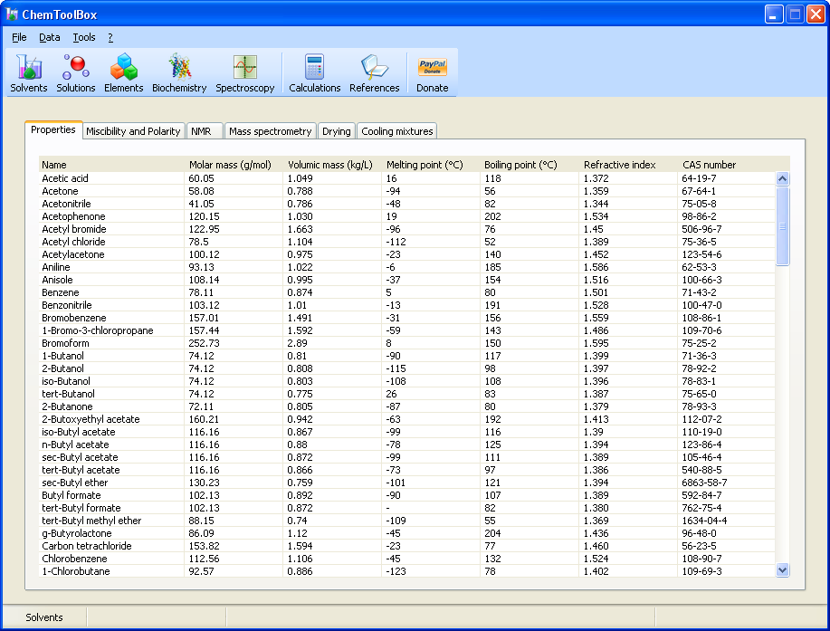Open the Solvents toolbar section
Screen dimensions: 830x631
click(29, 73)
